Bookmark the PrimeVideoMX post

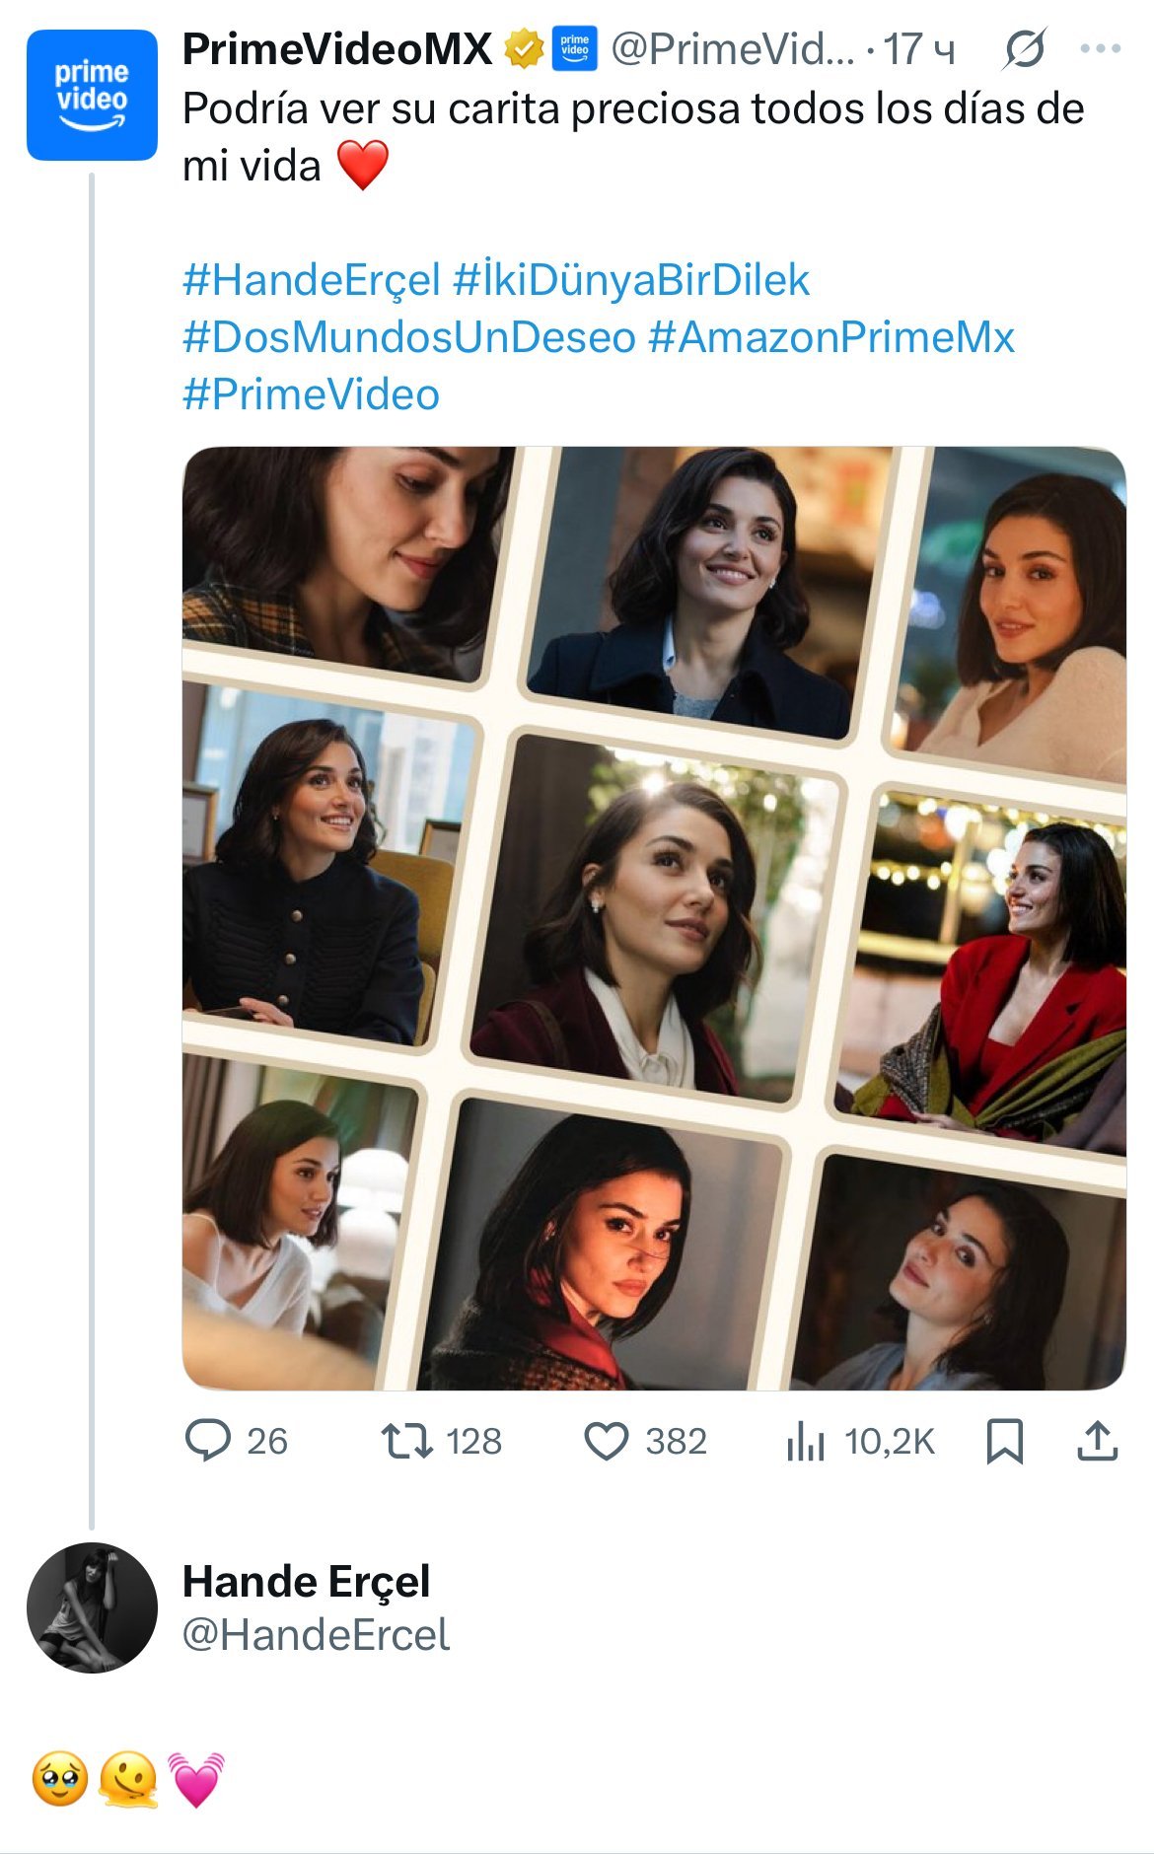point(1004,1441)
